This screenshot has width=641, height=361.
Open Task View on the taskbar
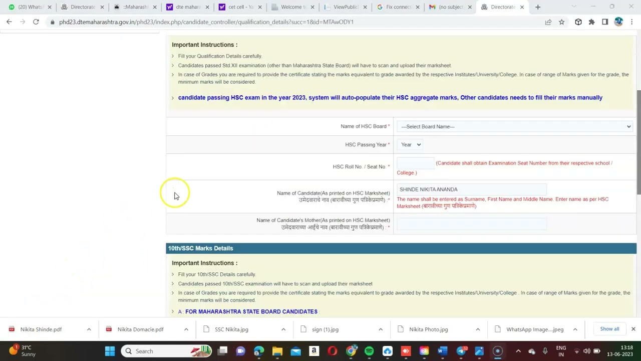[x=222, y=351]
